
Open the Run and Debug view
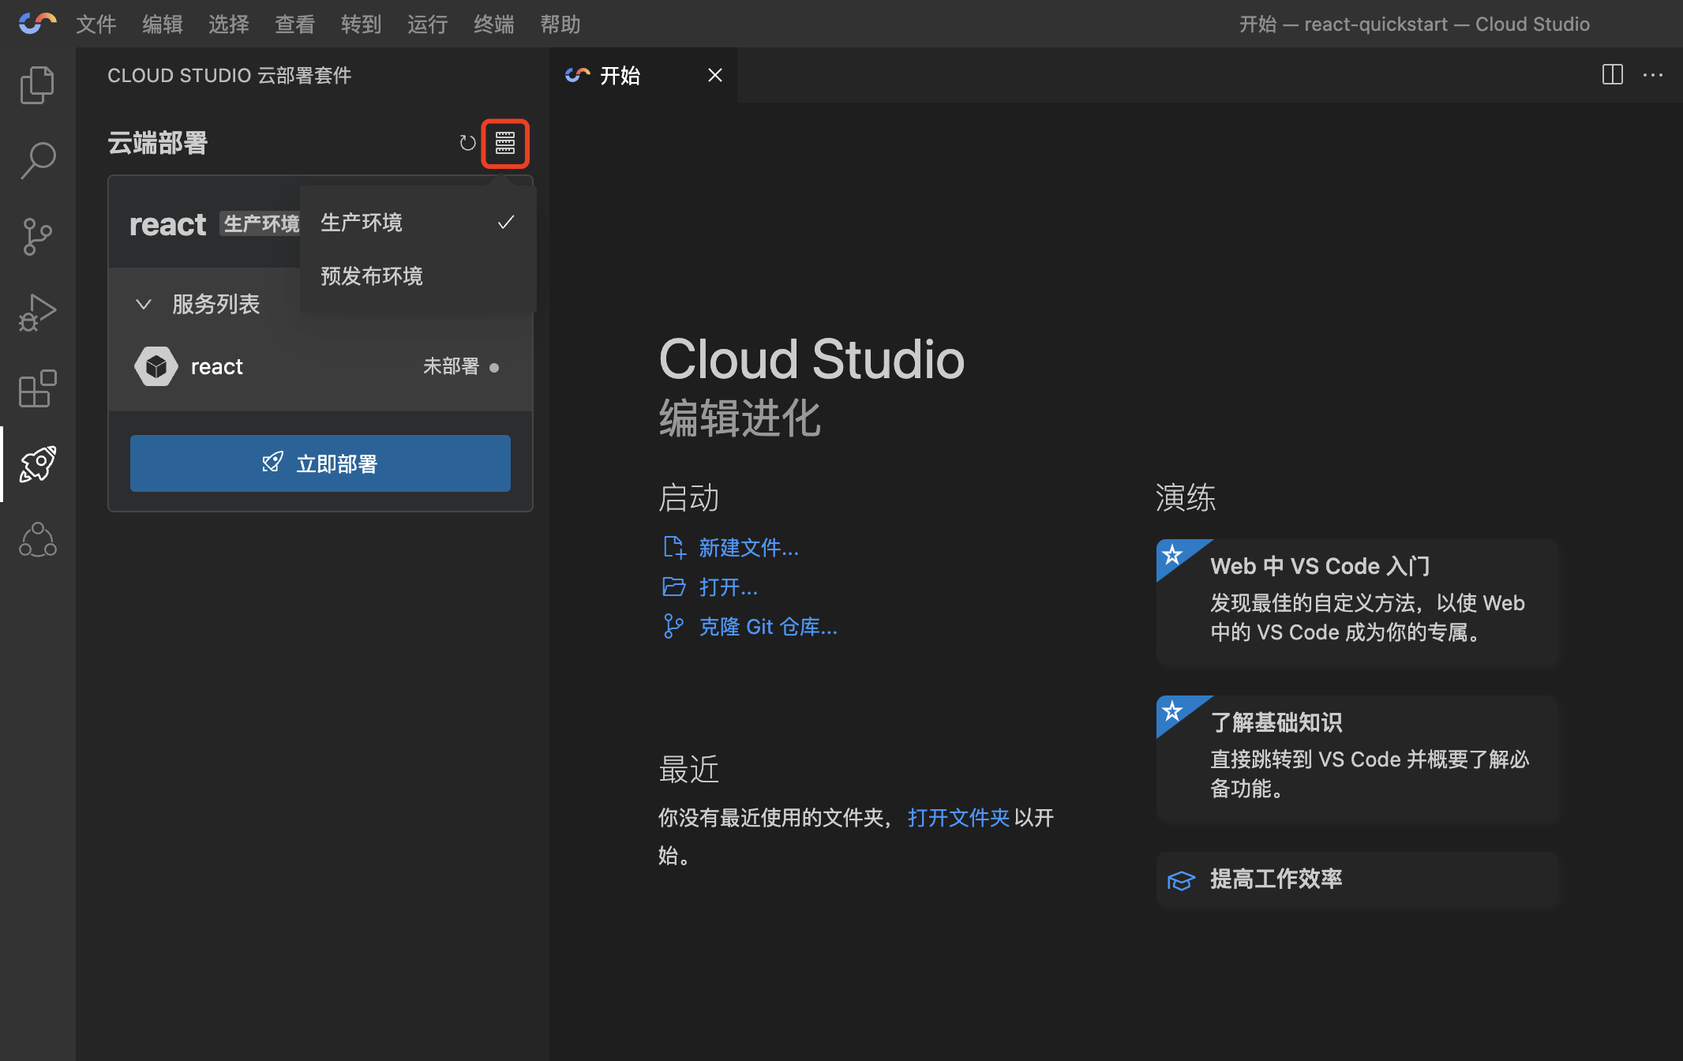[37, 312]
